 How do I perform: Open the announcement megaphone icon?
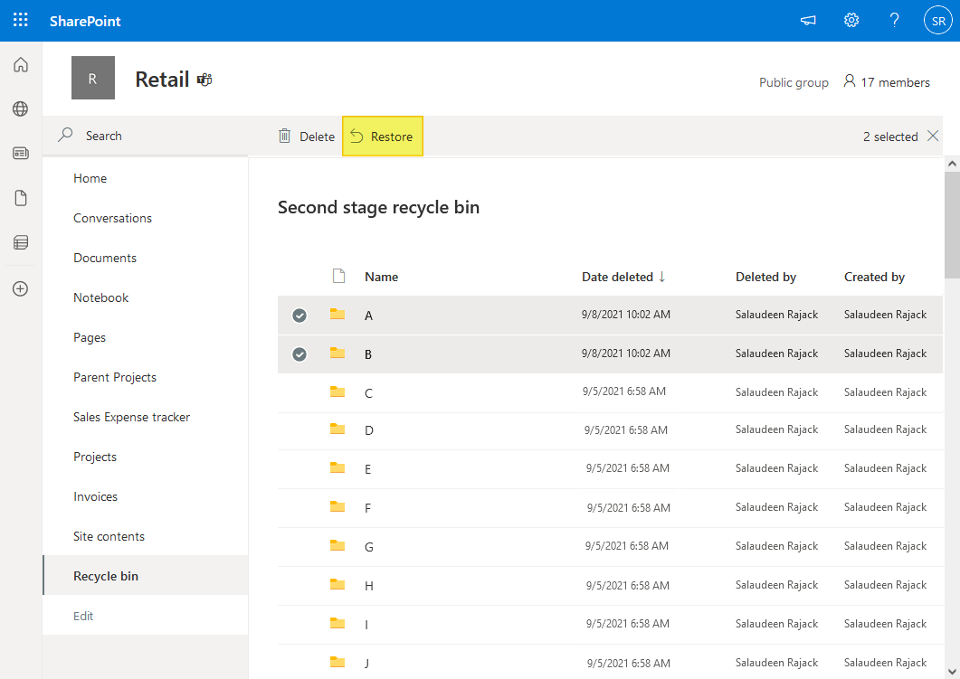point(808,20)
